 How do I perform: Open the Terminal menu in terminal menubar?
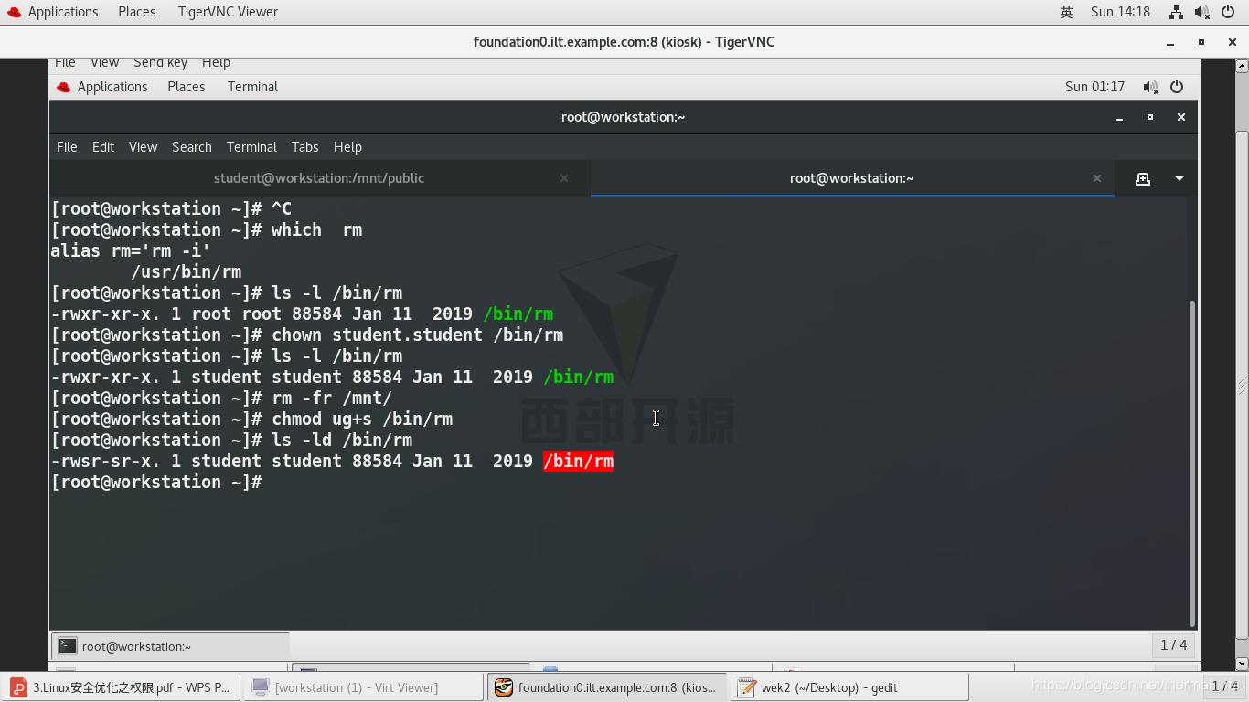pos(251,147)
